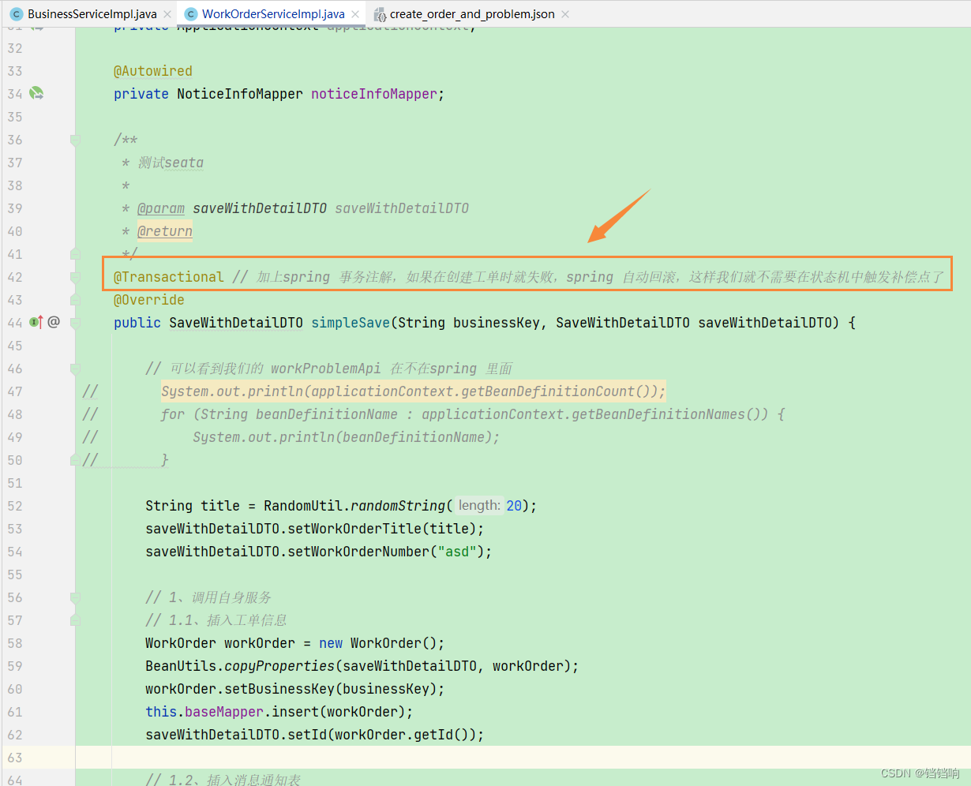Toggle the fold marker on line 43
This screenshot has height=786, width=971.
pos(75,300)
